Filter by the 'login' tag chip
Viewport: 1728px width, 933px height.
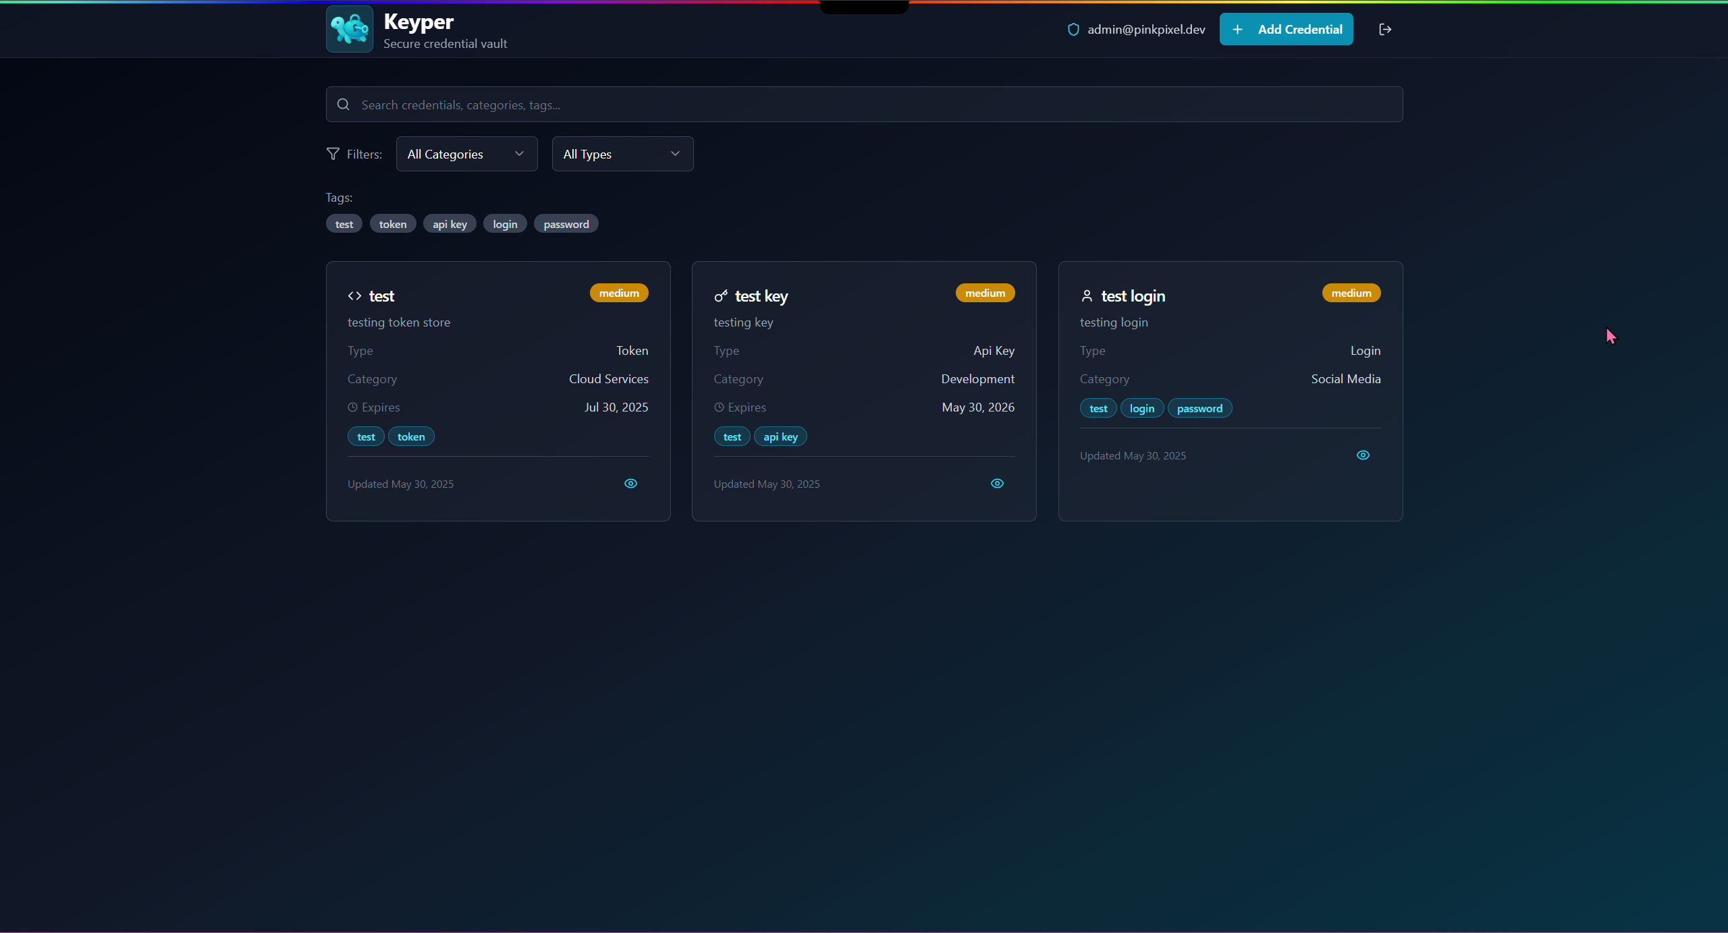pyautogui.click(x=505, y=224)
